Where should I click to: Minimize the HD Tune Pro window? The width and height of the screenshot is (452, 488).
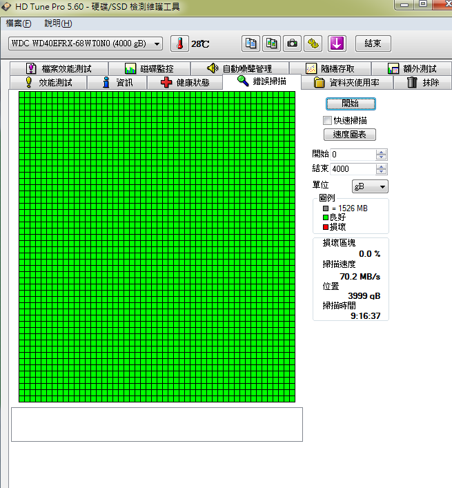click(404, 4)
